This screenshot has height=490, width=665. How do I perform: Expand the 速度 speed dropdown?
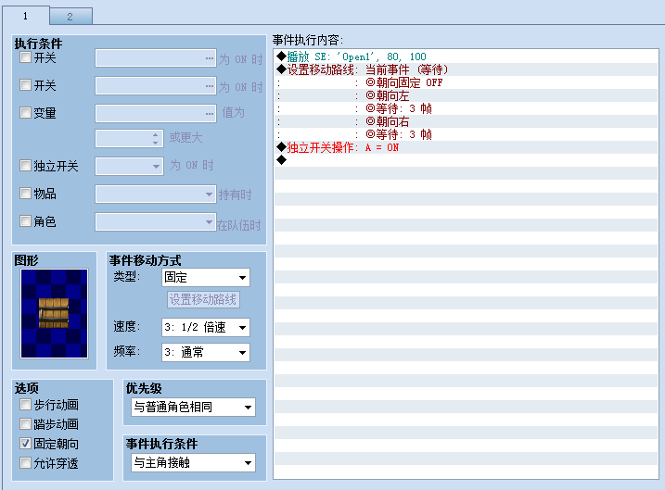(206, 327)
